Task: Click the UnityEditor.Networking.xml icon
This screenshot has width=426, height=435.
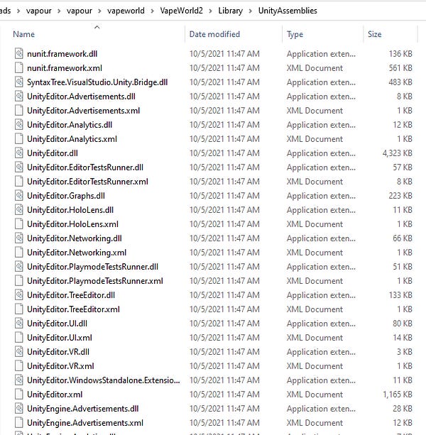Action: [x=19, y=252]
